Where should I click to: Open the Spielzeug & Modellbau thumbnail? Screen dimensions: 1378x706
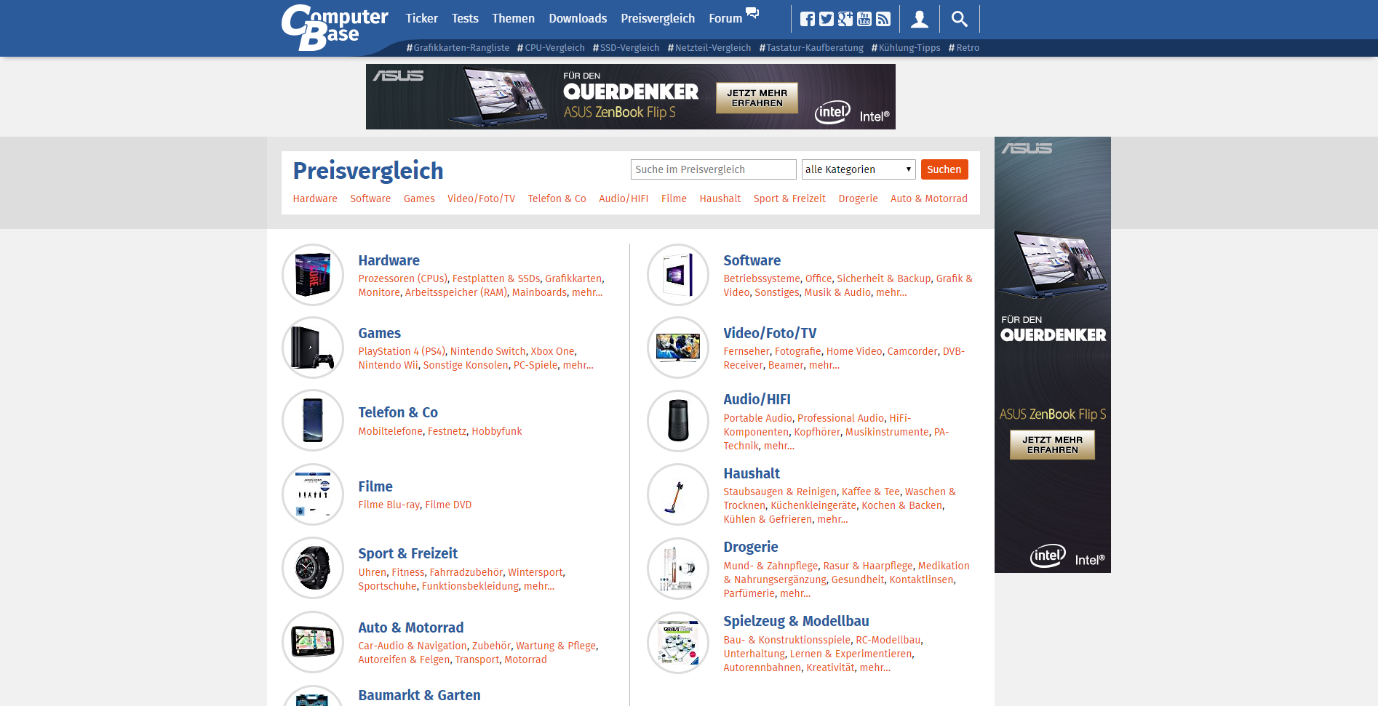678,643
